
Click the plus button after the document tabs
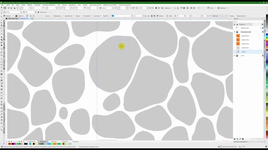(32, 18)
